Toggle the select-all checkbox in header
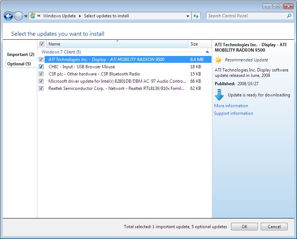Viewport: 297px width, 239px height. tap(42, 44)
